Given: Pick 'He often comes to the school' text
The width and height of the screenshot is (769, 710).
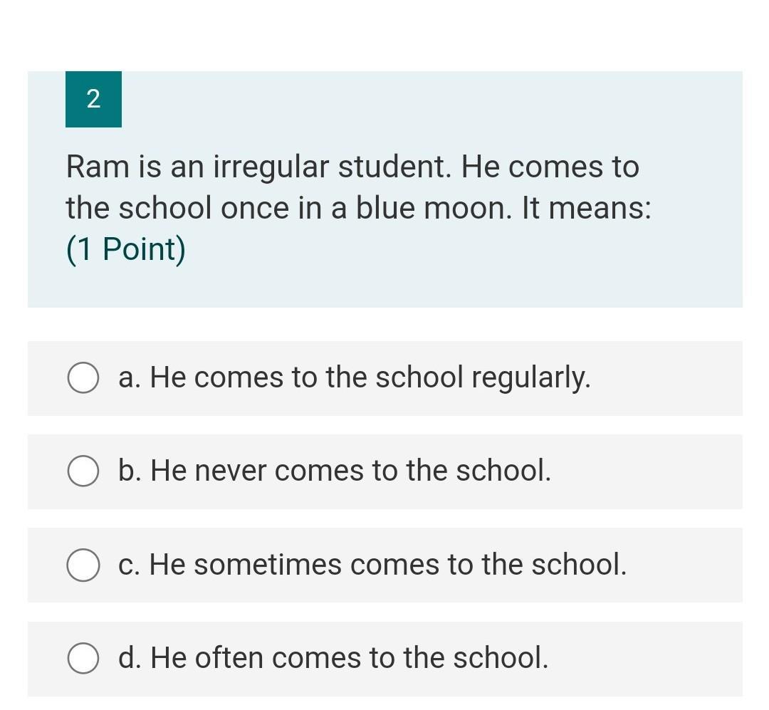Looking at the screenshot, I should click(x=349, y=658).
